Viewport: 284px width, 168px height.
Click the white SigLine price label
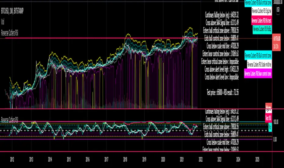pos(262,11)
